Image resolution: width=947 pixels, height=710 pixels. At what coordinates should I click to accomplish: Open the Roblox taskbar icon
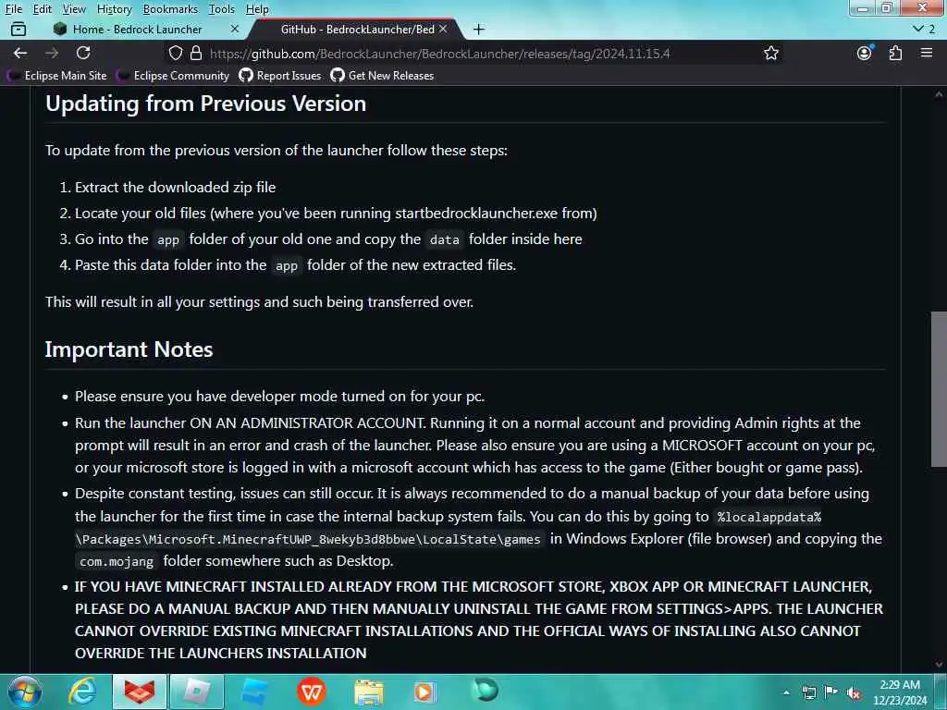click(197, 692)
